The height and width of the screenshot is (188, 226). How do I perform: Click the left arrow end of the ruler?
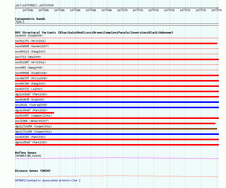pyautogui.click(x=16, y=8)
